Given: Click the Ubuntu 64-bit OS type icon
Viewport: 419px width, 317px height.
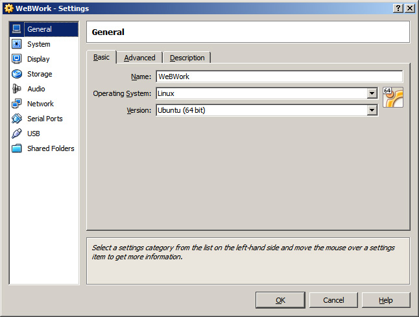Looking at the screenshot, I should [x=393, y=97].
